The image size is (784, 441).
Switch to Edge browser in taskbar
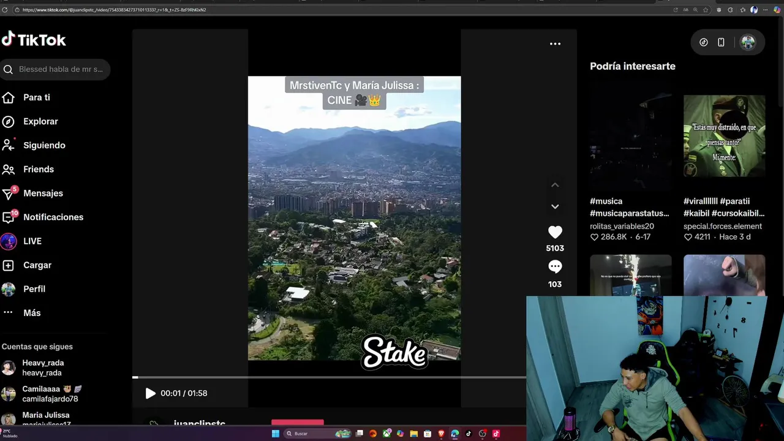coord(454,434)
